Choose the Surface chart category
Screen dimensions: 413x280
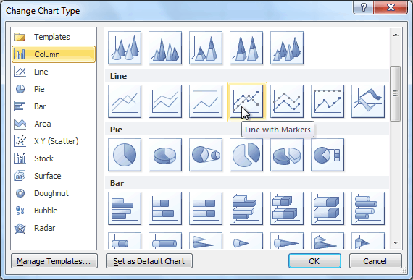point(54,176)
